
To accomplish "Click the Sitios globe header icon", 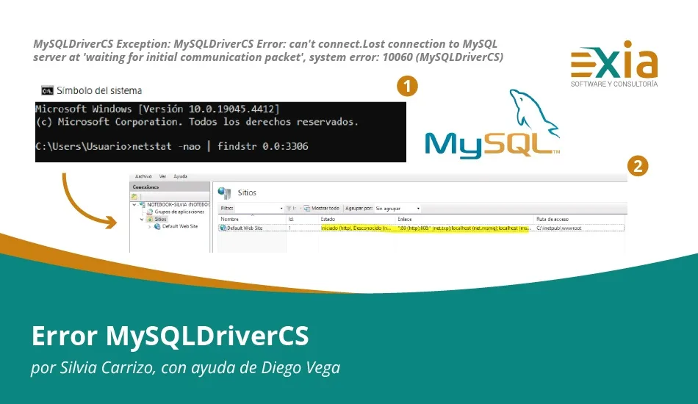I will click(x=225, y=192).
